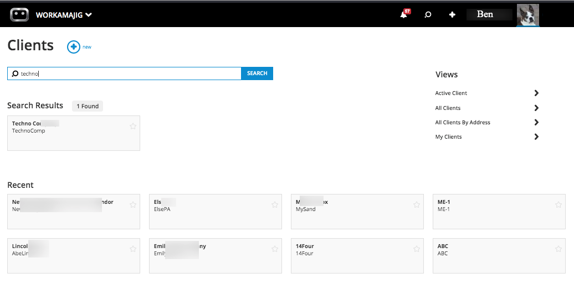Star the ME-1 recent client
The width and height of the screenshot is (574, 284).
click(x=558, y=205)
